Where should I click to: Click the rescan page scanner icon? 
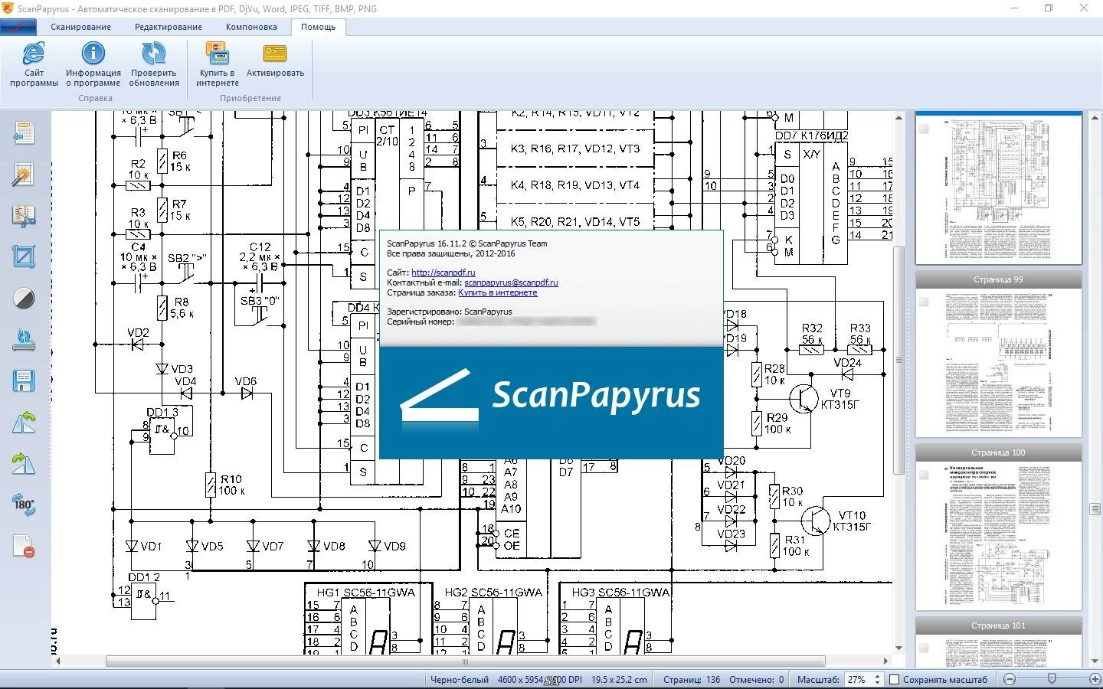24,339
